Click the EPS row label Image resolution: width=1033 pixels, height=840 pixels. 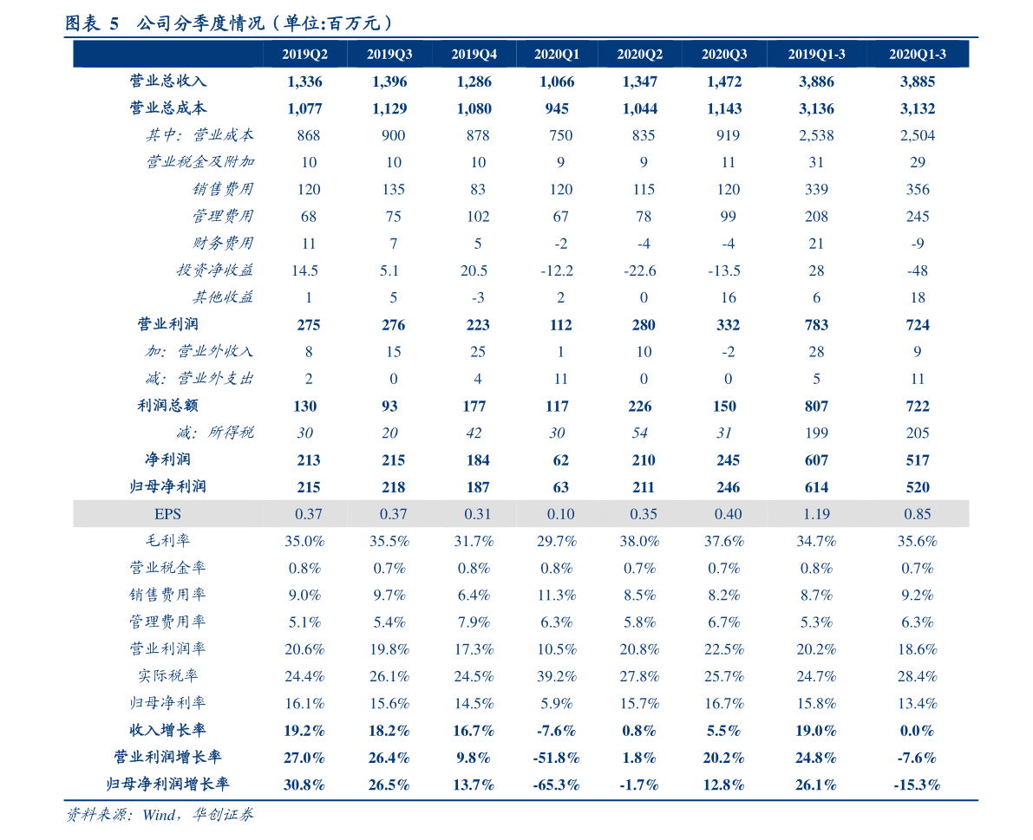click(168, 514)
